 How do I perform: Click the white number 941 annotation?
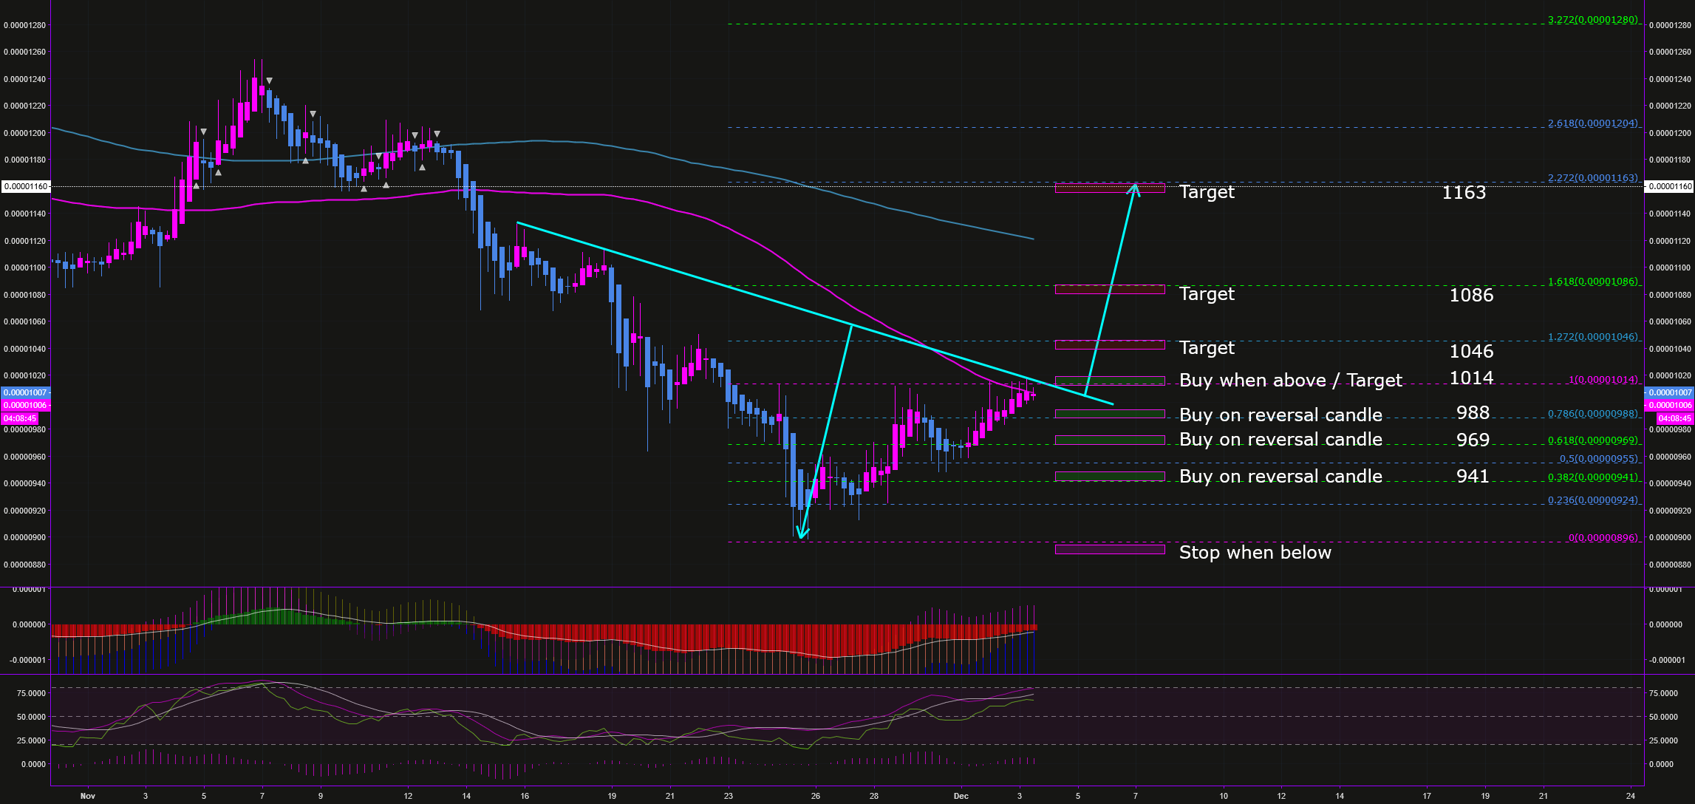(1473, 477)
